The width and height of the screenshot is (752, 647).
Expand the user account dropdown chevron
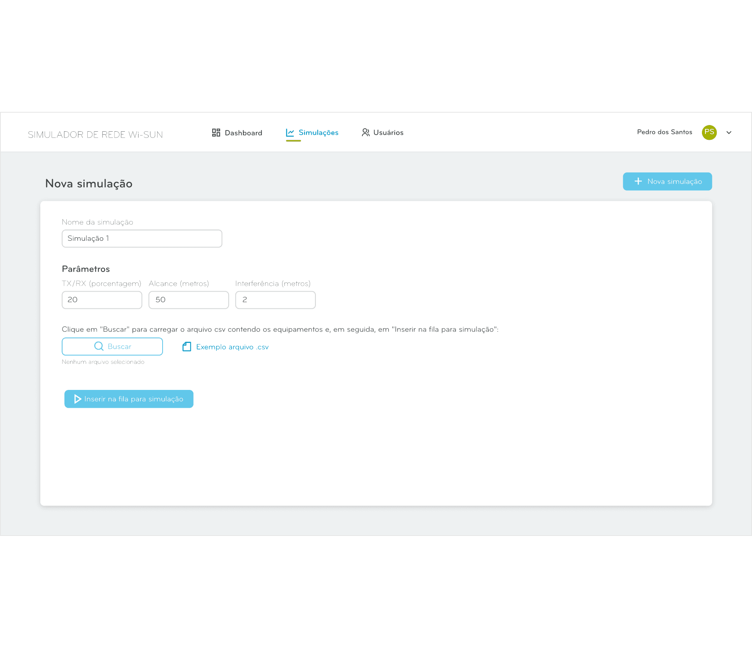point(729,132)
